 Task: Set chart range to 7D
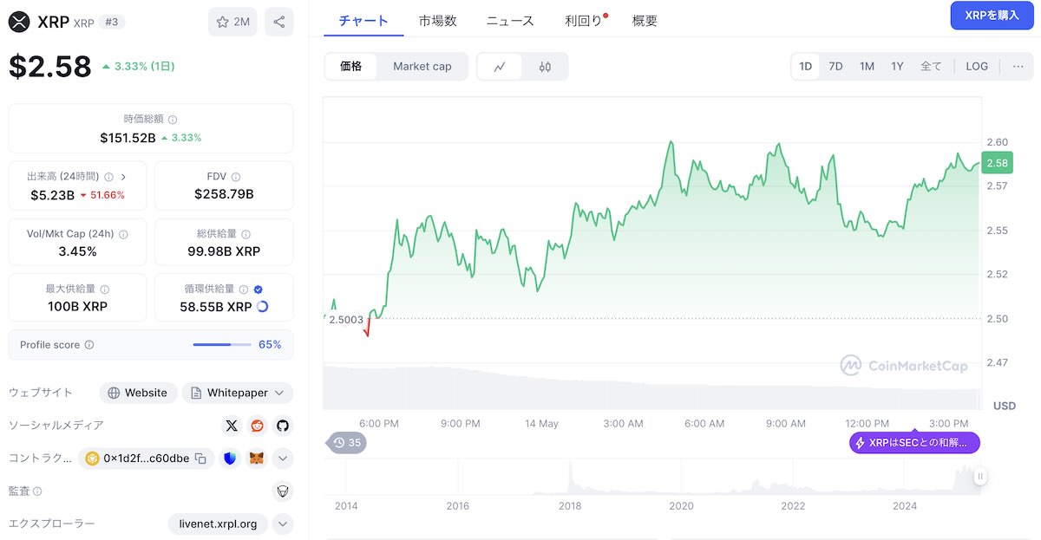pos(835,67)
